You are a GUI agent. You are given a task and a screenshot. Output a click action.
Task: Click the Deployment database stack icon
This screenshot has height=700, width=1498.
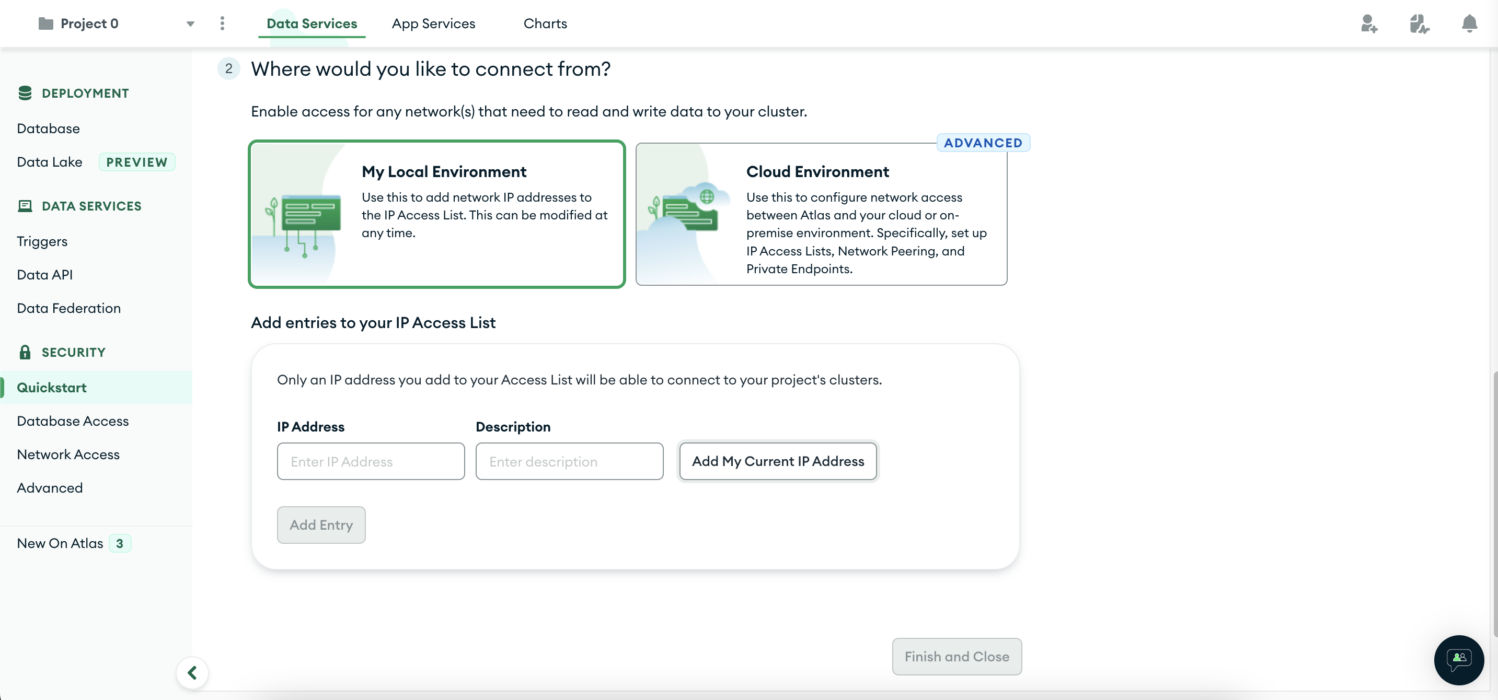click(25, 93)
